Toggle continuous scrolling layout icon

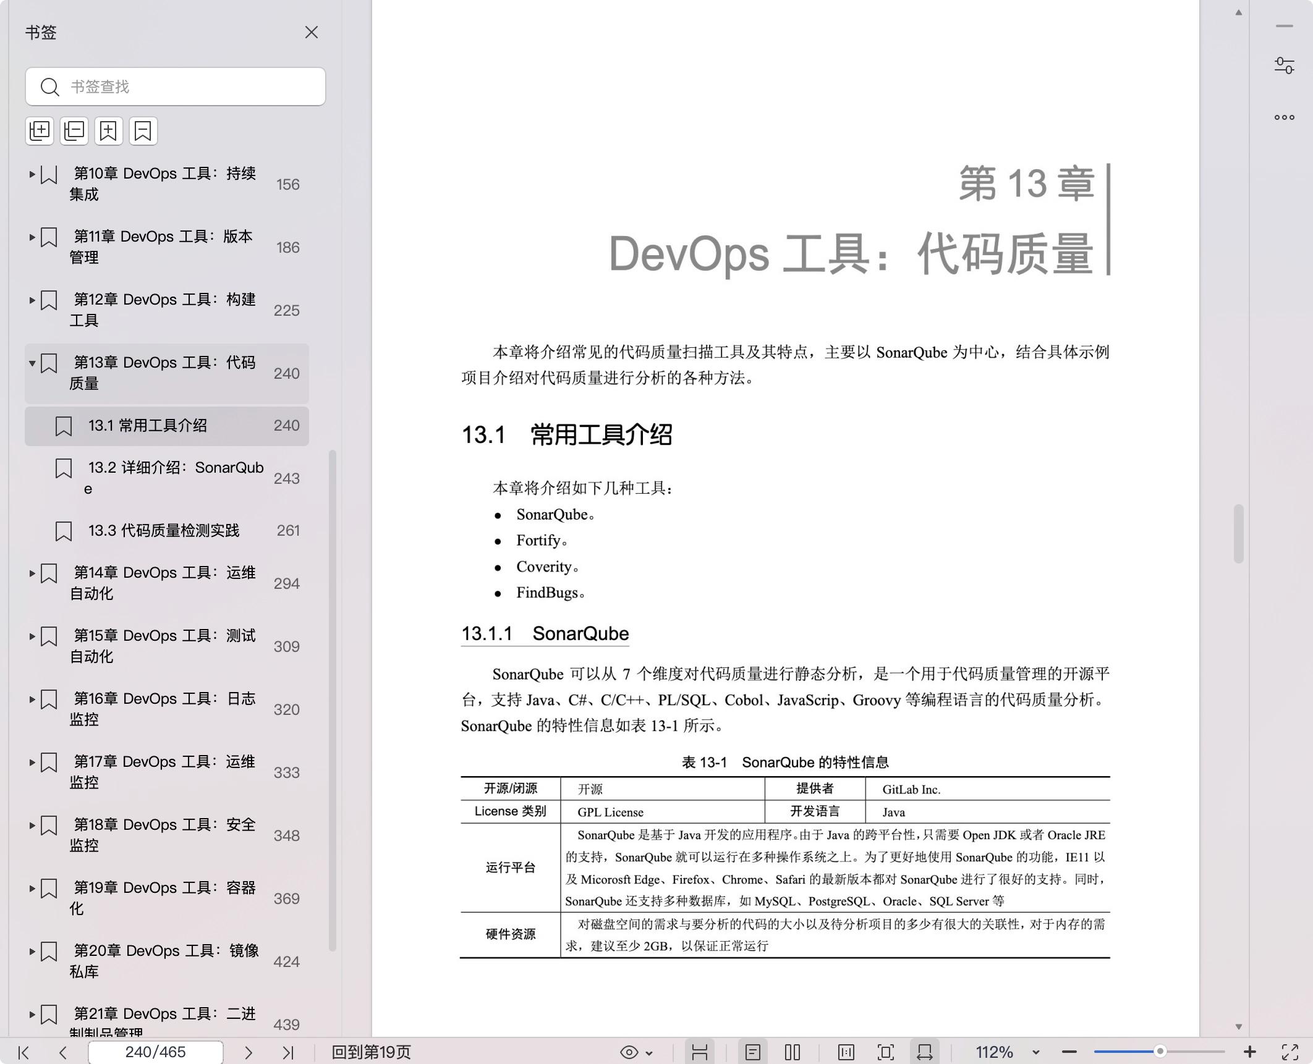click(x=700, y=1052)
